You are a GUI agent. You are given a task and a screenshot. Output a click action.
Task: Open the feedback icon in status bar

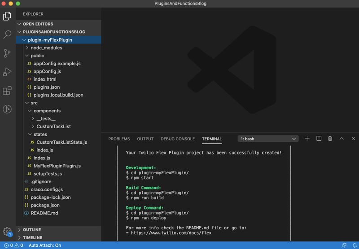344,245
